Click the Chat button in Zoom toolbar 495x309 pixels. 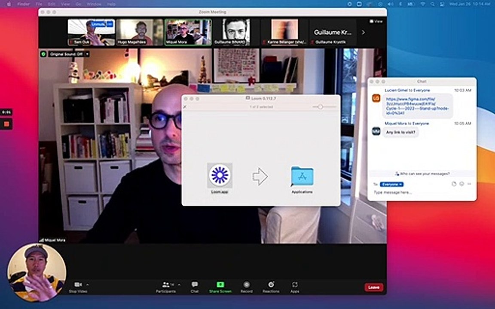pos(195,287)
